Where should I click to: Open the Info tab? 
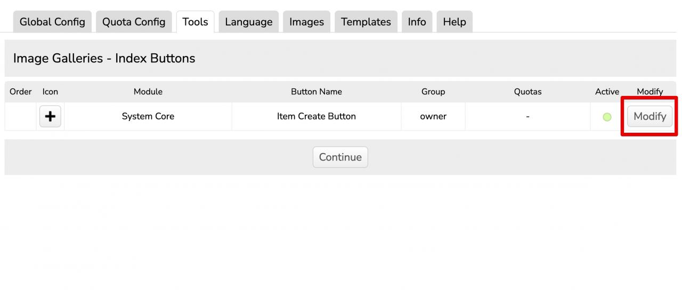click(417, 22)
